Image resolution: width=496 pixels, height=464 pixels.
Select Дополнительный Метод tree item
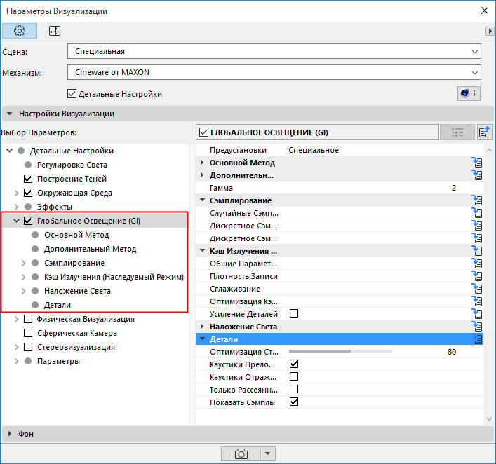pos(91,249)
